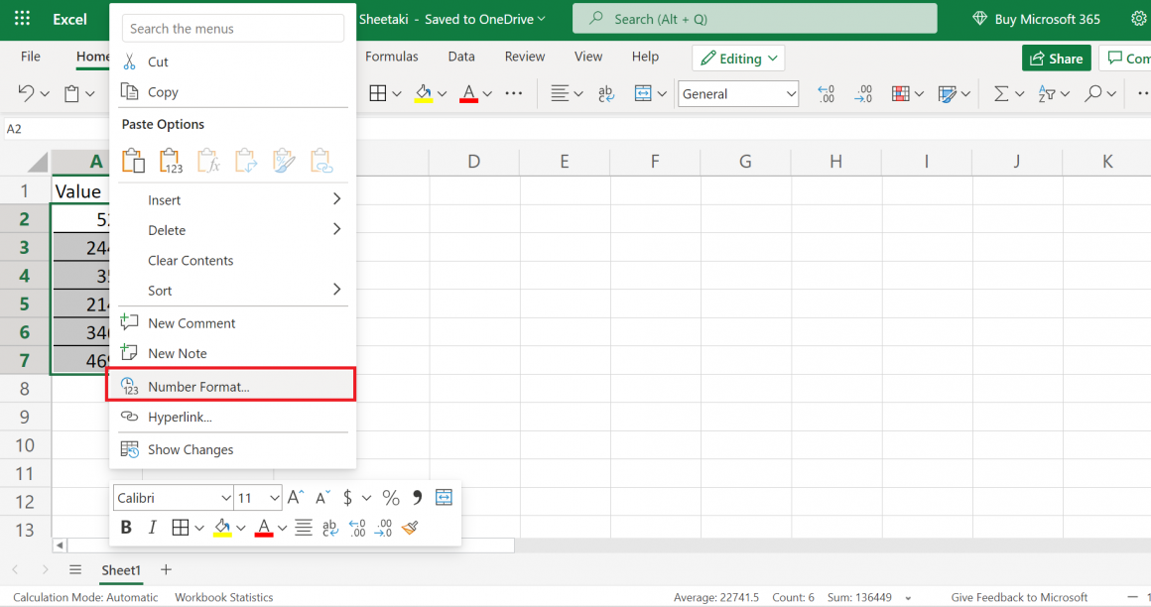1151x607 pixels.
Task: Click the AutoSum sigma icon in ribbon
Action: click(1001, 93)
